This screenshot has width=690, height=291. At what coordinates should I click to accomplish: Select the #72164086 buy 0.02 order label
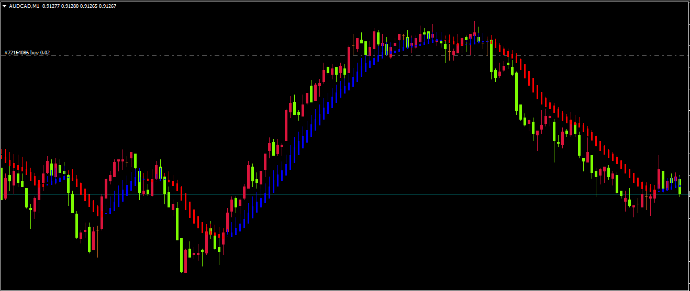pyautogui.click(x=27, y=53)
